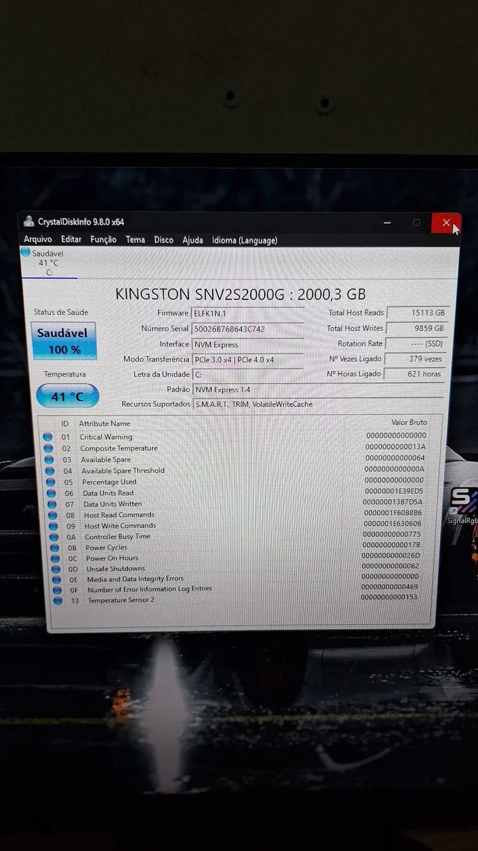This screenshot has height=851, width=478.
Task: Click the Attribute Name column header
Action: (x=104, y=424)
